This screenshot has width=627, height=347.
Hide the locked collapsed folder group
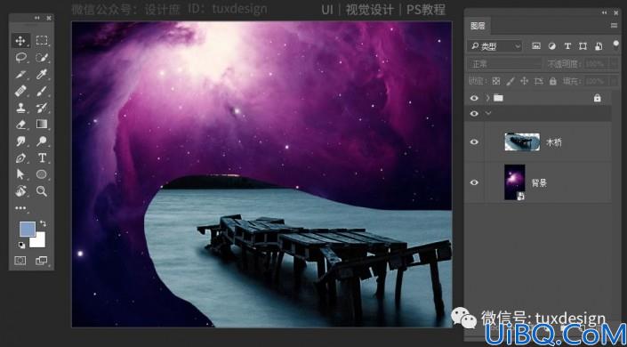474,98
